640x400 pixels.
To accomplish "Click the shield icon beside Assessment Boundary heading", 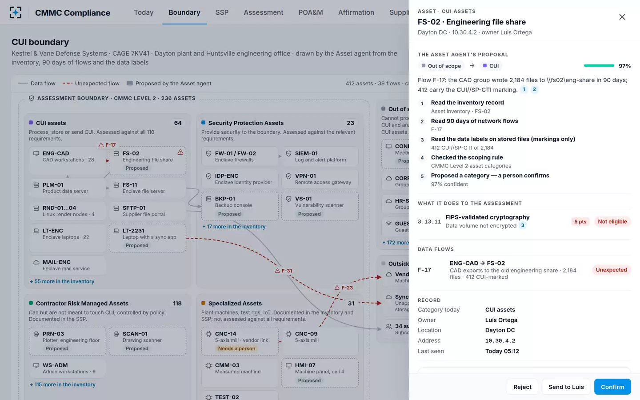I will (32, 98).
